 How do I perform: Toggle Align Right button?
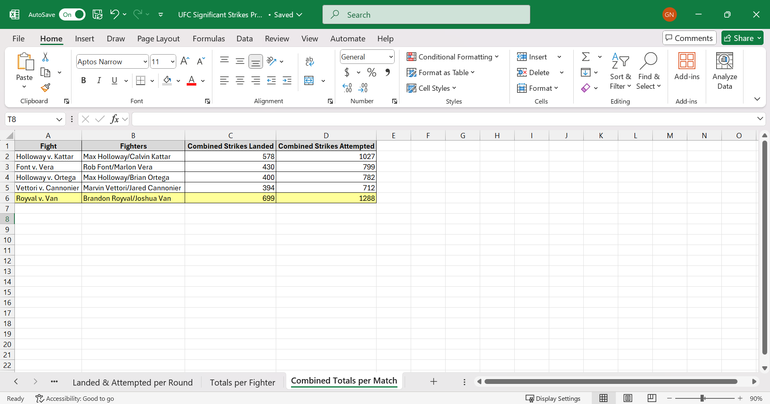click(x=256, y=80)
